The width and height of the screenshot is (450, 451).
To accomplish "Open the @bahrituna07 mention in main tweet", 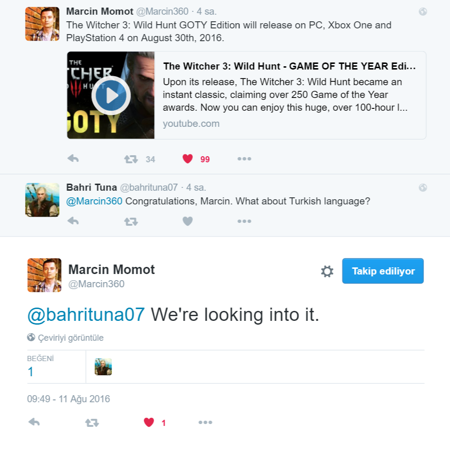I will [x=86, y=315].
